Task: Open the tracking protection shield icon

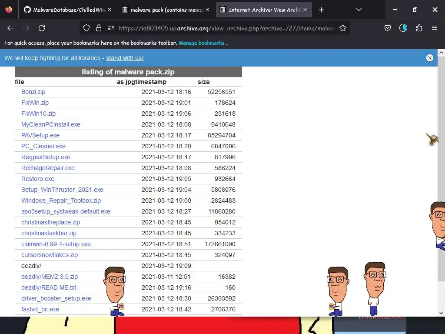Action: click(86, 28)
